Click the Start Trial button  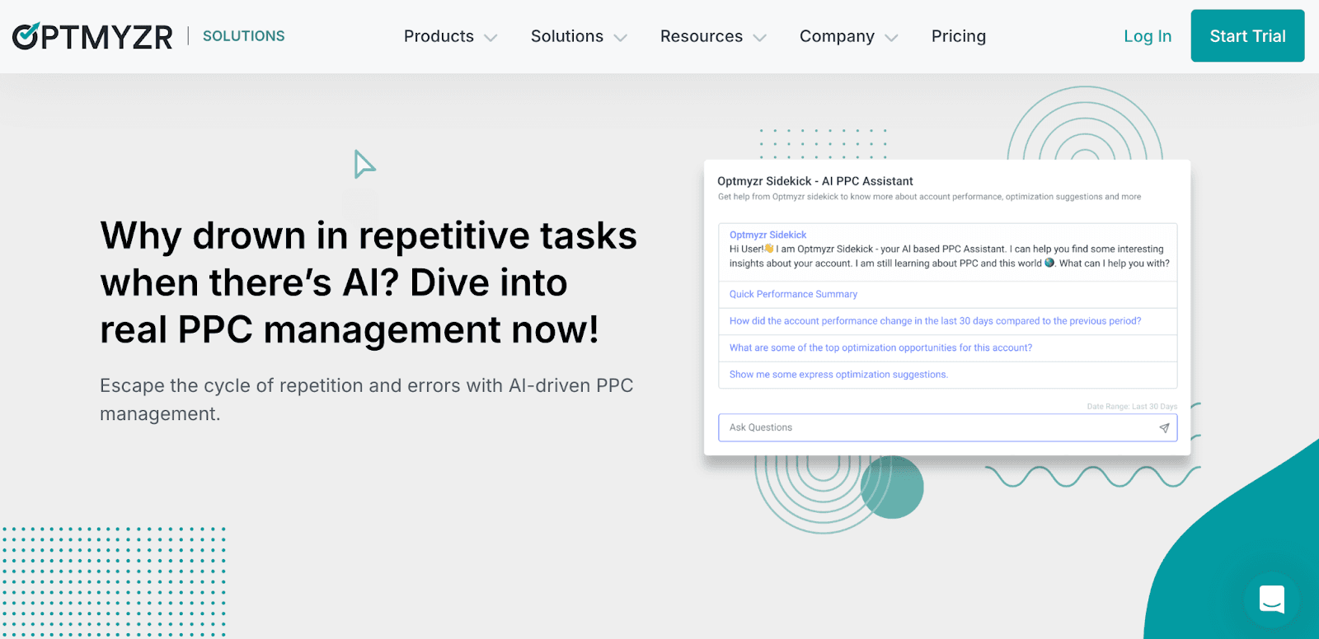[x=1246, y=36]
